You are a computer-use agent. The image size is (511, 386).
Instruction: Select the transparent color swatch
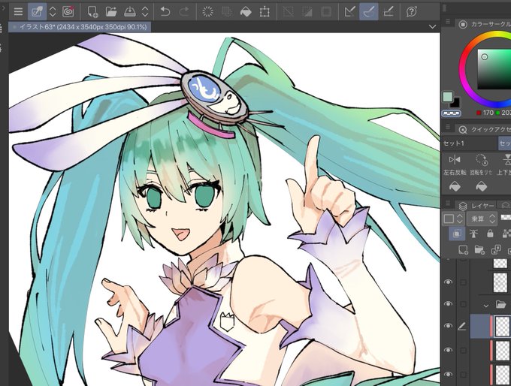[451, 113]
